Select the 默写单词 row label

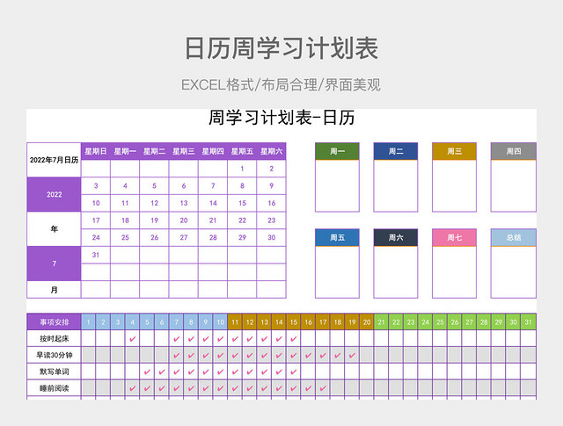[54, 372]
